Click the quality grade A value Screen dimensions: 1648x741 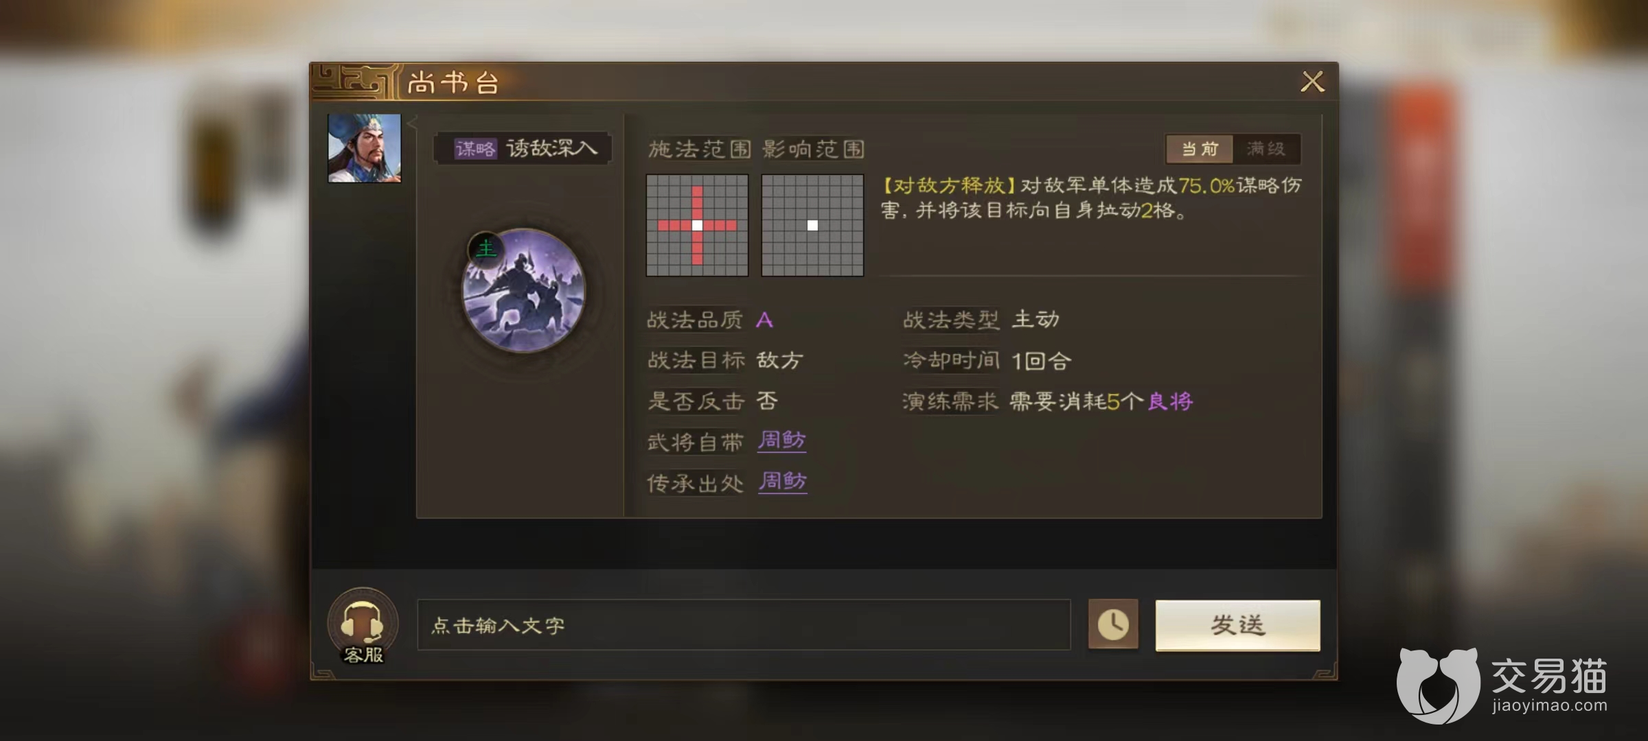[x=764, y=320]
